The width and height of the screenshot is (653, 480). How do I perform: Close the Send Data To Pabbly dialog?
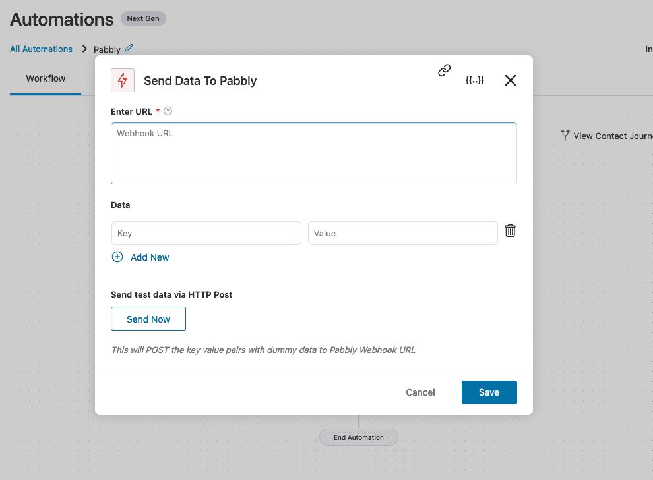(x=510, y=80)
